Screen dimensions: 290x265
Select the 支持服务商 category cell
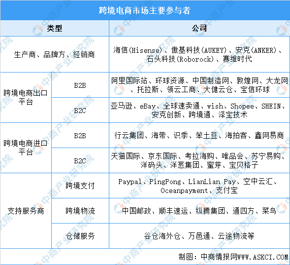26,211
